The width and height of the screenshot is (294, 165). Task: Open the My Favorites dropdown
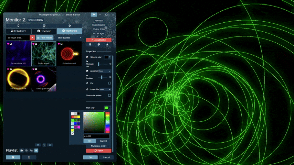[70, 37]
